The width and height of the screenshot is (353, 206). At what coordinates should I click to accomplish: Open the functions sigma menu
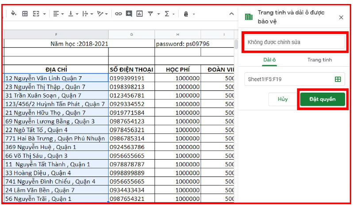pyautogui.click(x=168, y=14)
